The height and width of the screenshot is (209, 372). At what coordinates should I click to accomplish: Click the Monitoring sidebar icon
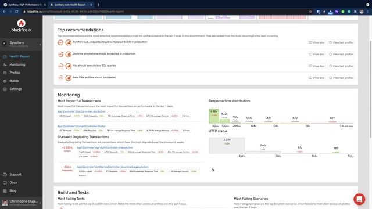5,64
